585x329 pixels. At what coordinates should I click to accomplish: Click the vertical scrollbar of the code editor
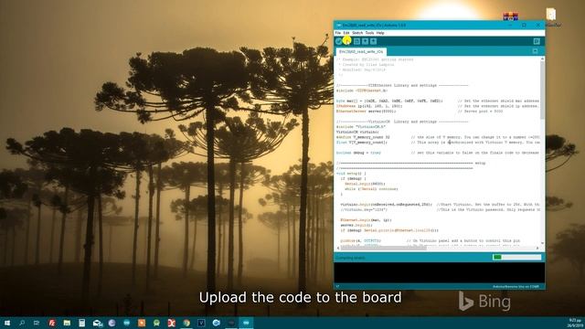coord(542,90)
